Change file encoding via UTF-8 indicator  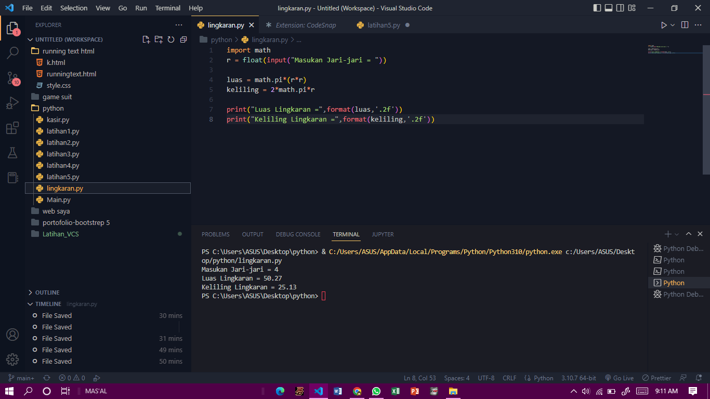pos(486,378)
